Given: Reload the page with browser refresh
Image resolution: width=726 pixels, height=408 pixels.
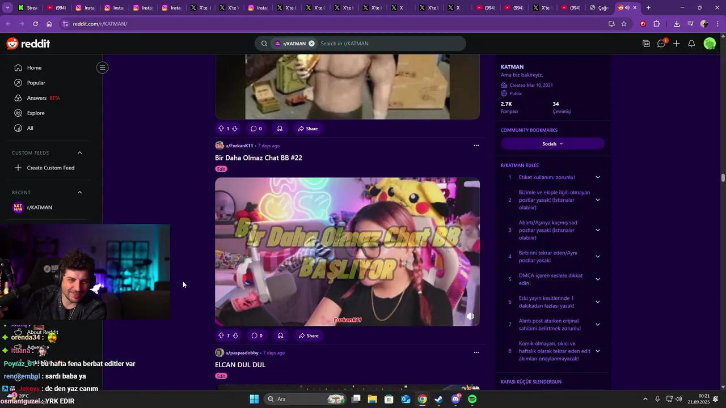Looking at the screenshot, I should (x=35, y=24).
